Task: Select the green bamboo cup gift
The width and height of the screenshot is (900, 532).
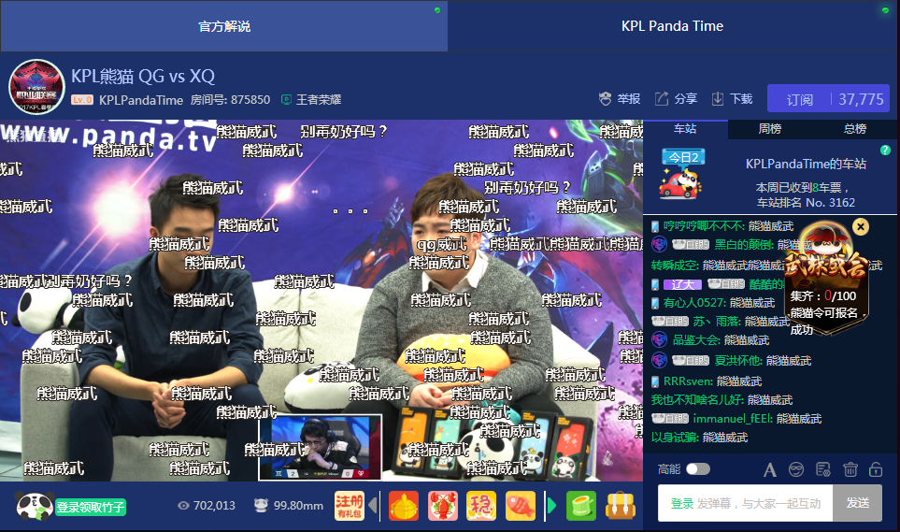Action: 580,506
